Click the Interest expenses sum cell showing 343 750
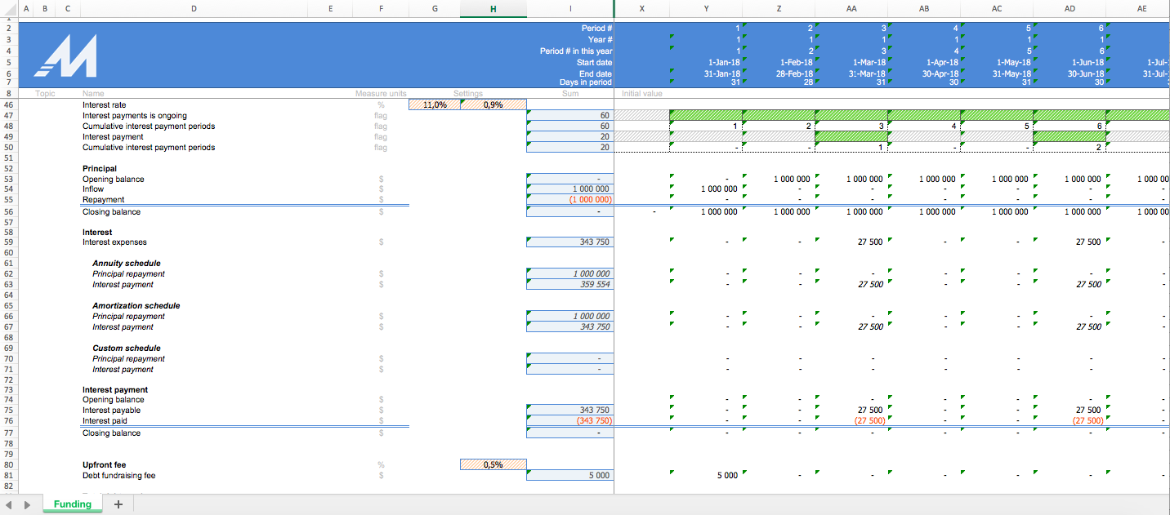 pos(569,242)
